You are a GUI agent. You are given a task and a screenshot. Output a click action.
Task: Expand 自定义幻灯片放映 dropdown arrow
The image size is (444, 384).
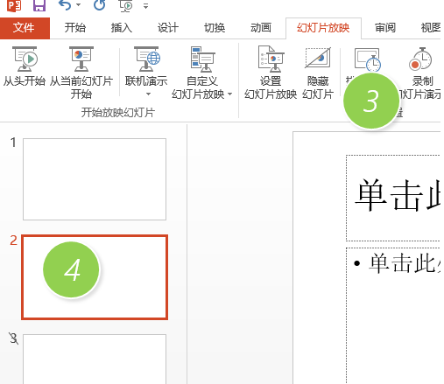[x=230, y=94]
